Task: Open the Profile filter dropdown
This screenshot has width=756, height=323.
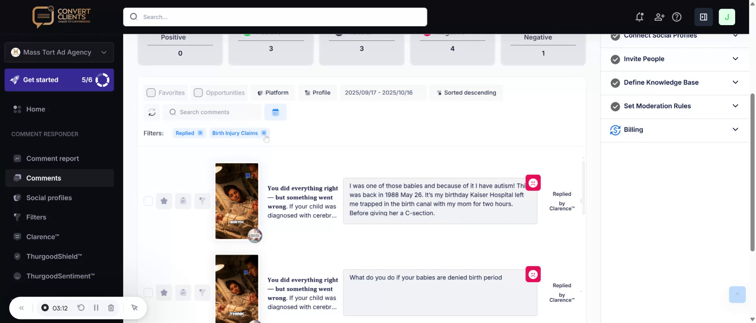Action: (x=317, y=93)
